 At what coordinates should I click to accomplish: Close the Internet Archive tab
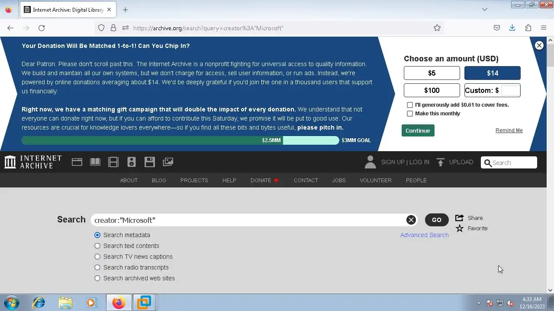pos(109,10)
